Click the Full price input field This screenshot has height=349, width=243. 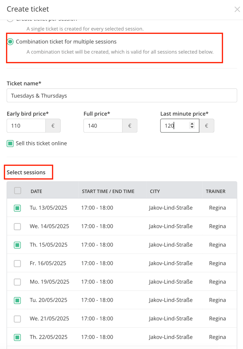[103, 126]
